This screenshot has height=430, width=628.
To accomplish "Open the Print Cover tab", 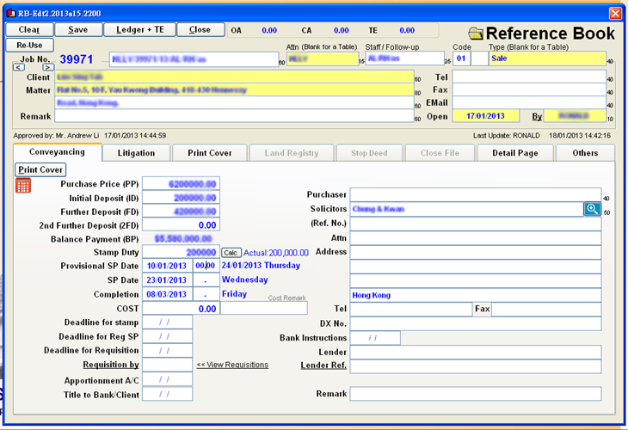I will [x=210, y=153].
